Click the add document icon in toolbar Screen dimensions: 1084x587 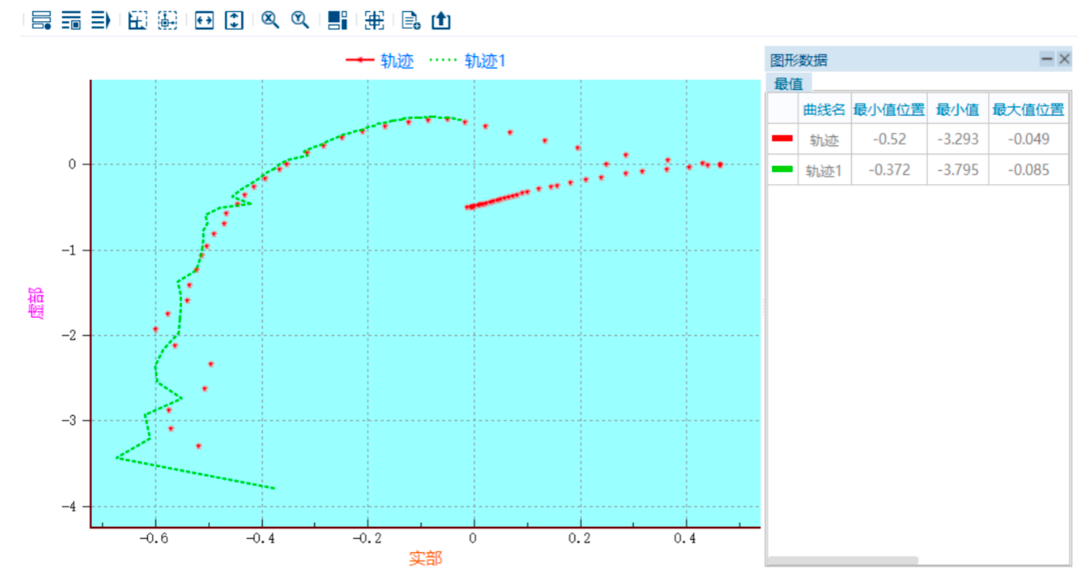pyautogui.click(x=411, y=21)
